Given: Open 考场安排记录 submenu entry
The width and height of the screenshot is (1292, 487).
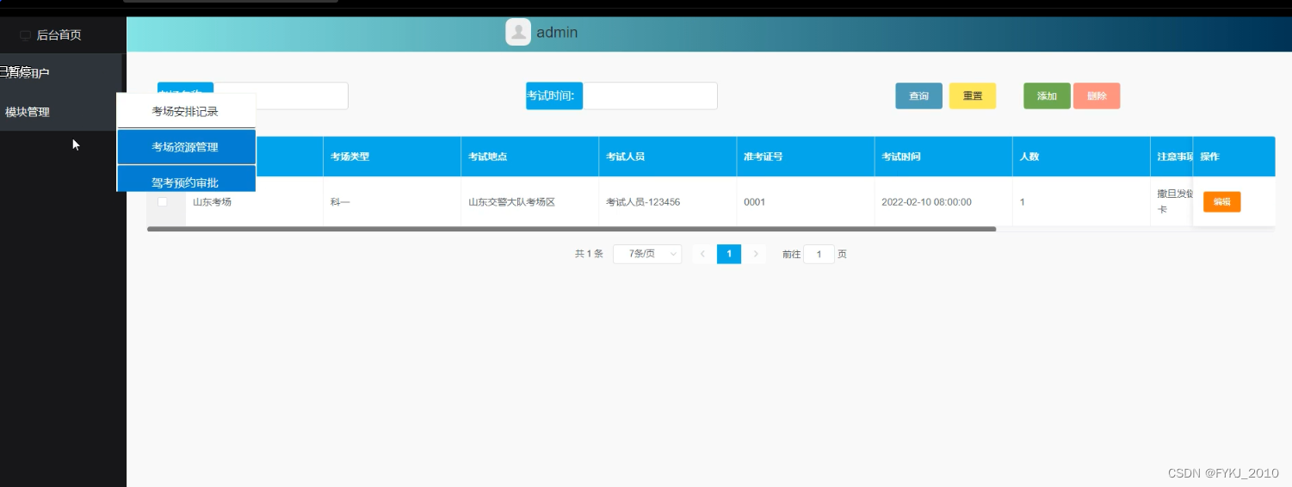Looking at the screenshot, I should point(185,111).
